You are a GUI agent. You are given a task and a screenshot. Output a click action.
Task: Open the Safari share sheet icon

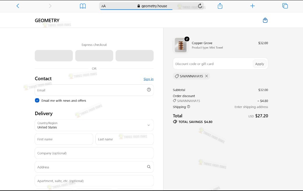point(220,6)
